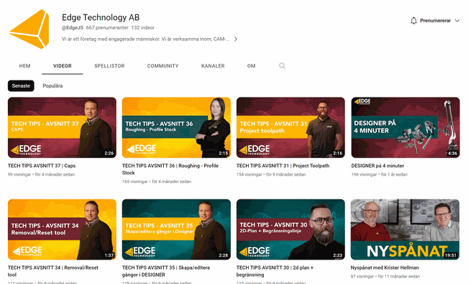The image size is (471, 284).
Task: Click title 'TECH TIPS AVSNITT 31 | Project Toolpath'
Action: 283,166
